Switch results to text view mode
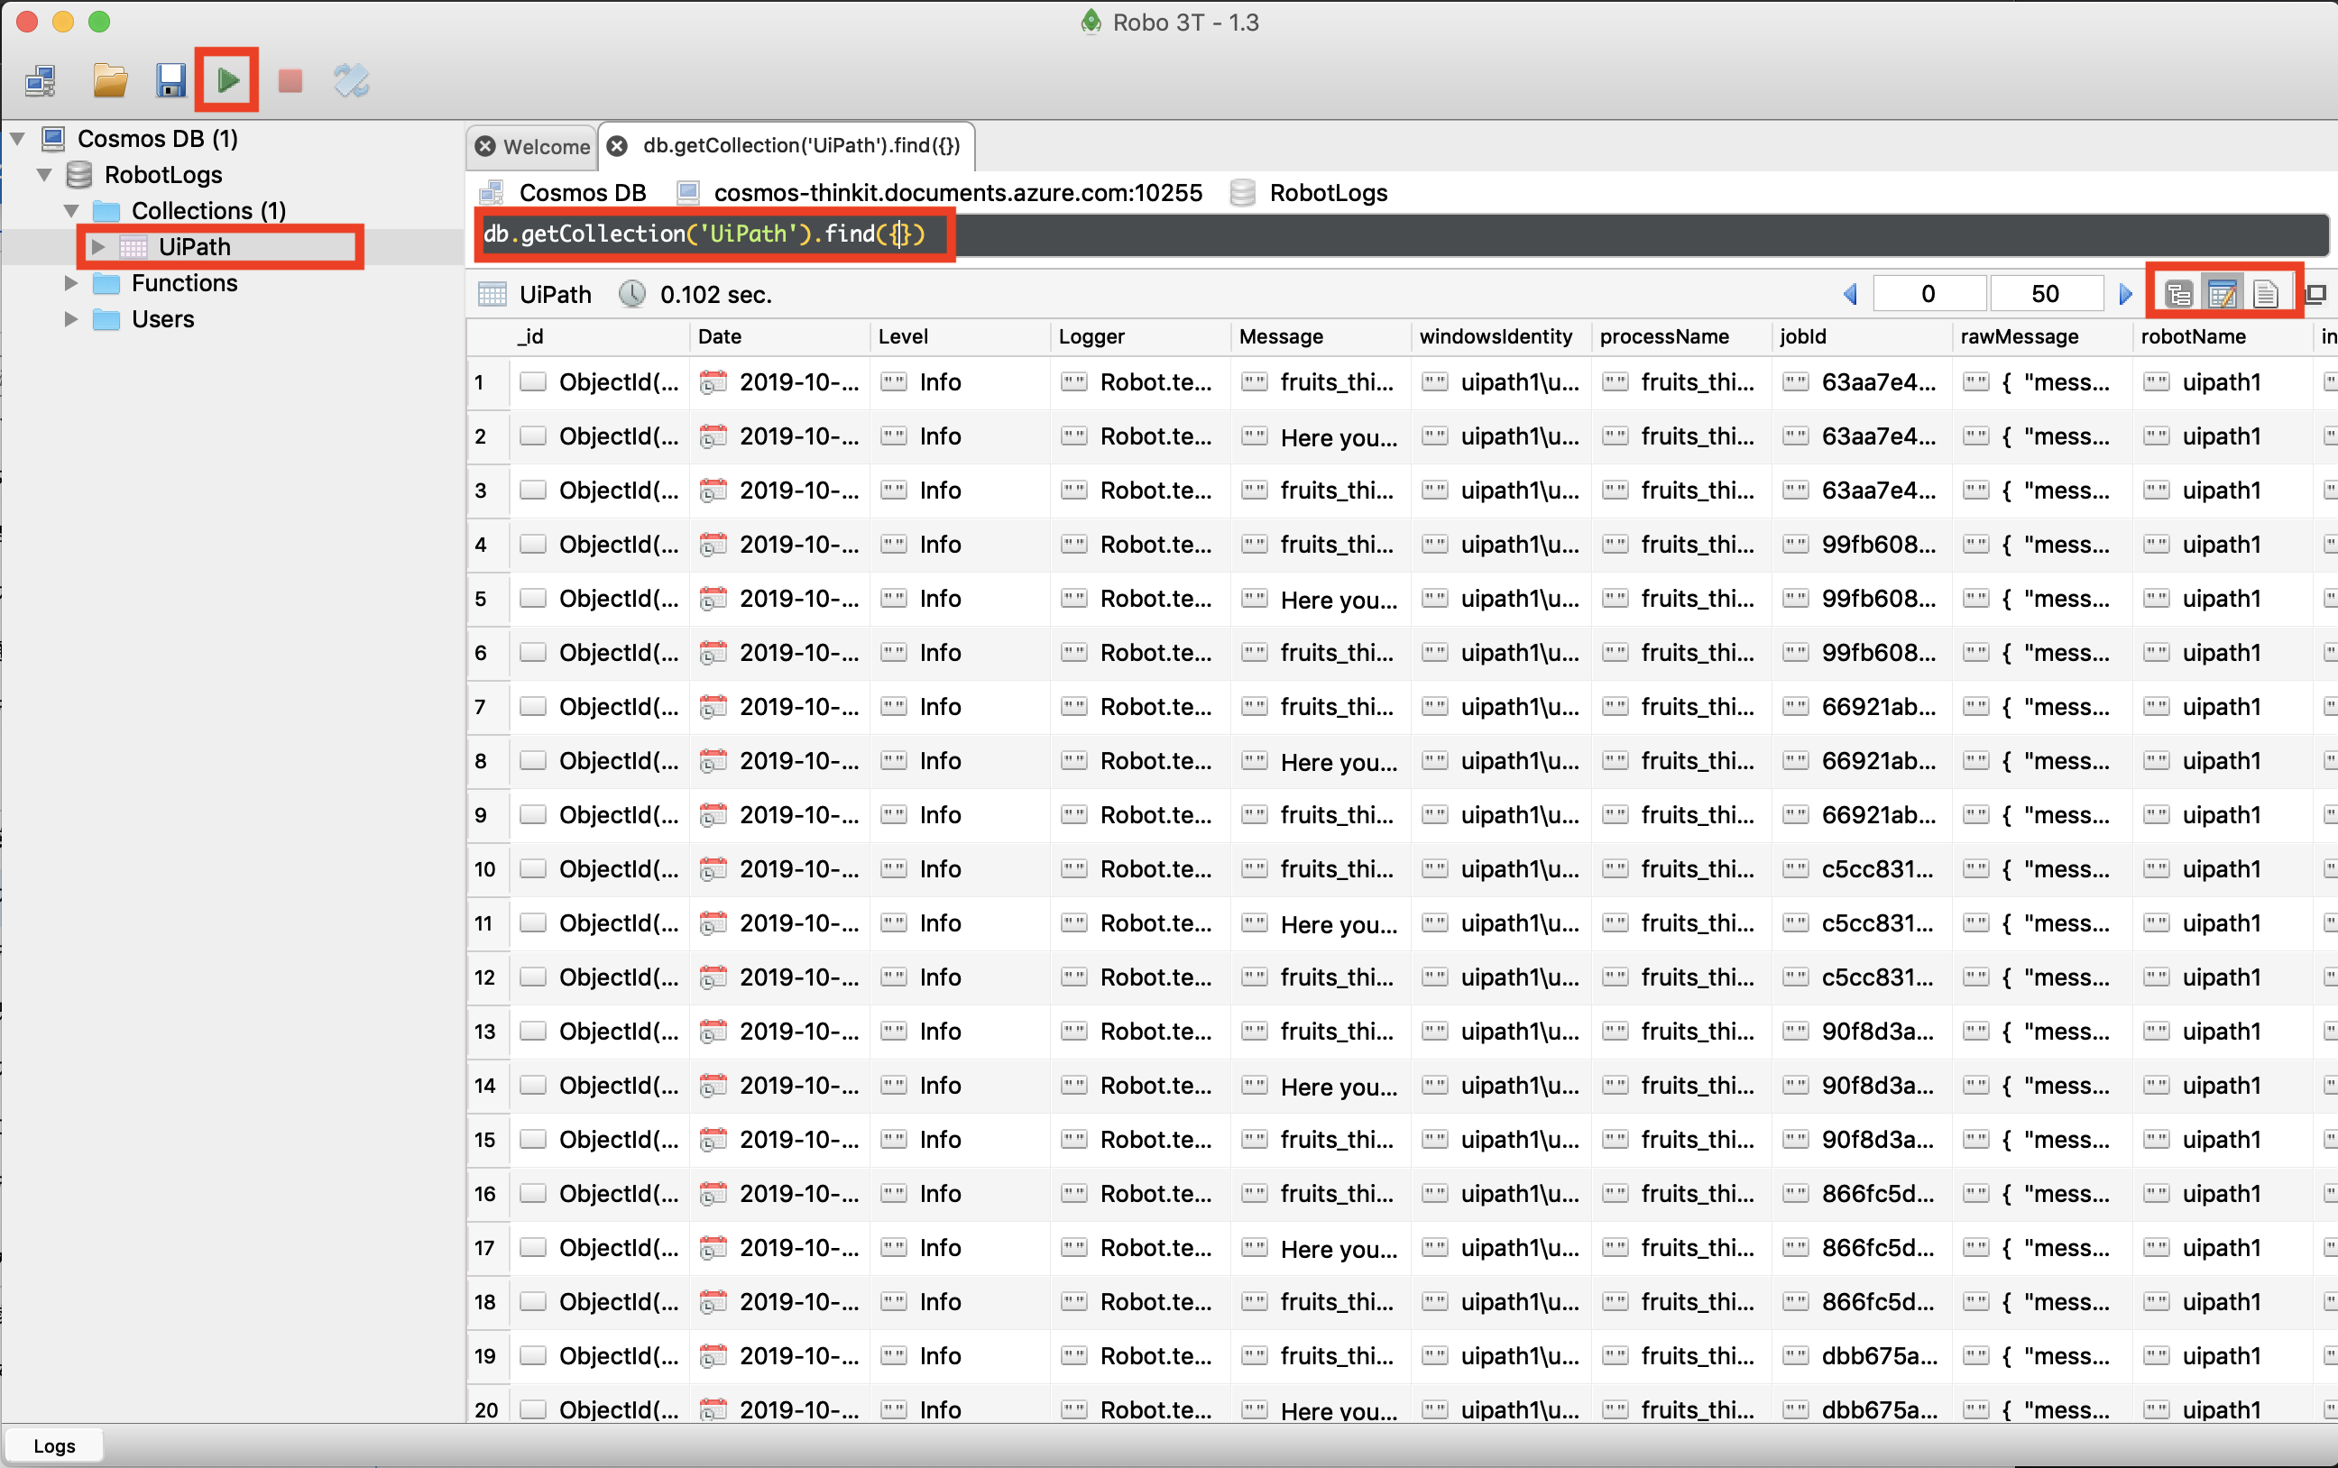 coord(2265,293)
